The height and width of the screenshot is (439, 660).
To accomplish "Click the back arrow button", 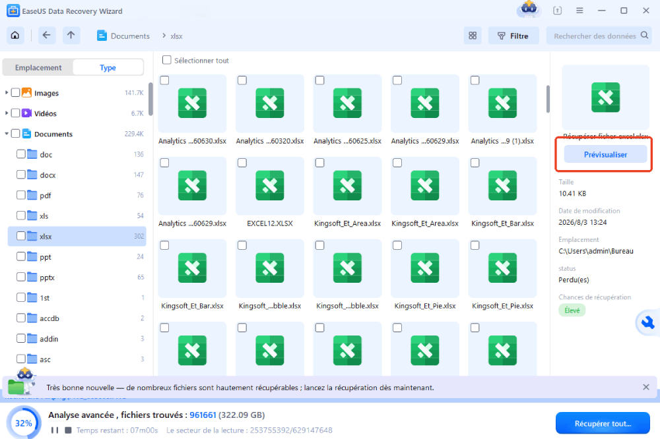I will [46, 36].
